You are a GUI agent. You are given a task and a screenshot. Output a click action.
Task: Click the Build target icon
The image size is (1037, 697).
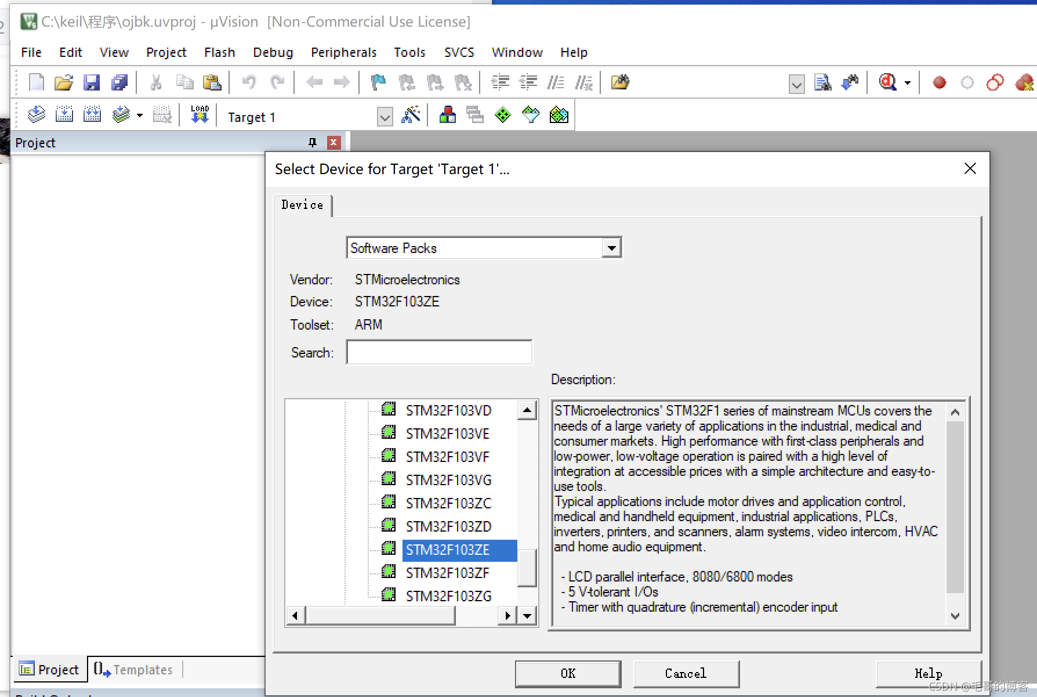coord(64,114)
